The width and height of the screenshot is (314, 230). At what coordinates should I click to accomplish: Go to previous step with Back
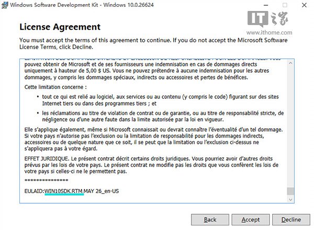[210, 219]
